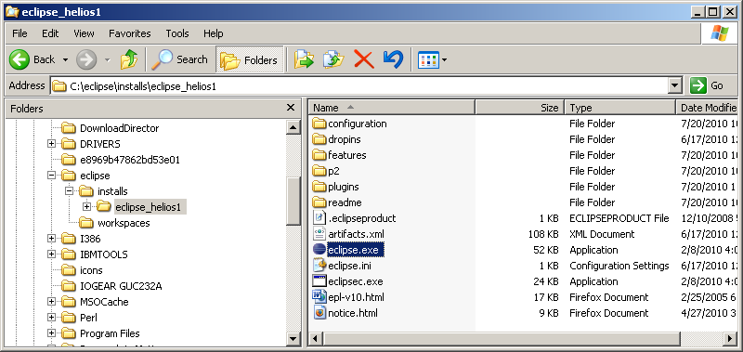This screenshot has height=352, width=743.
Task: Click the blue Undo icon
Action: (393, 59)
